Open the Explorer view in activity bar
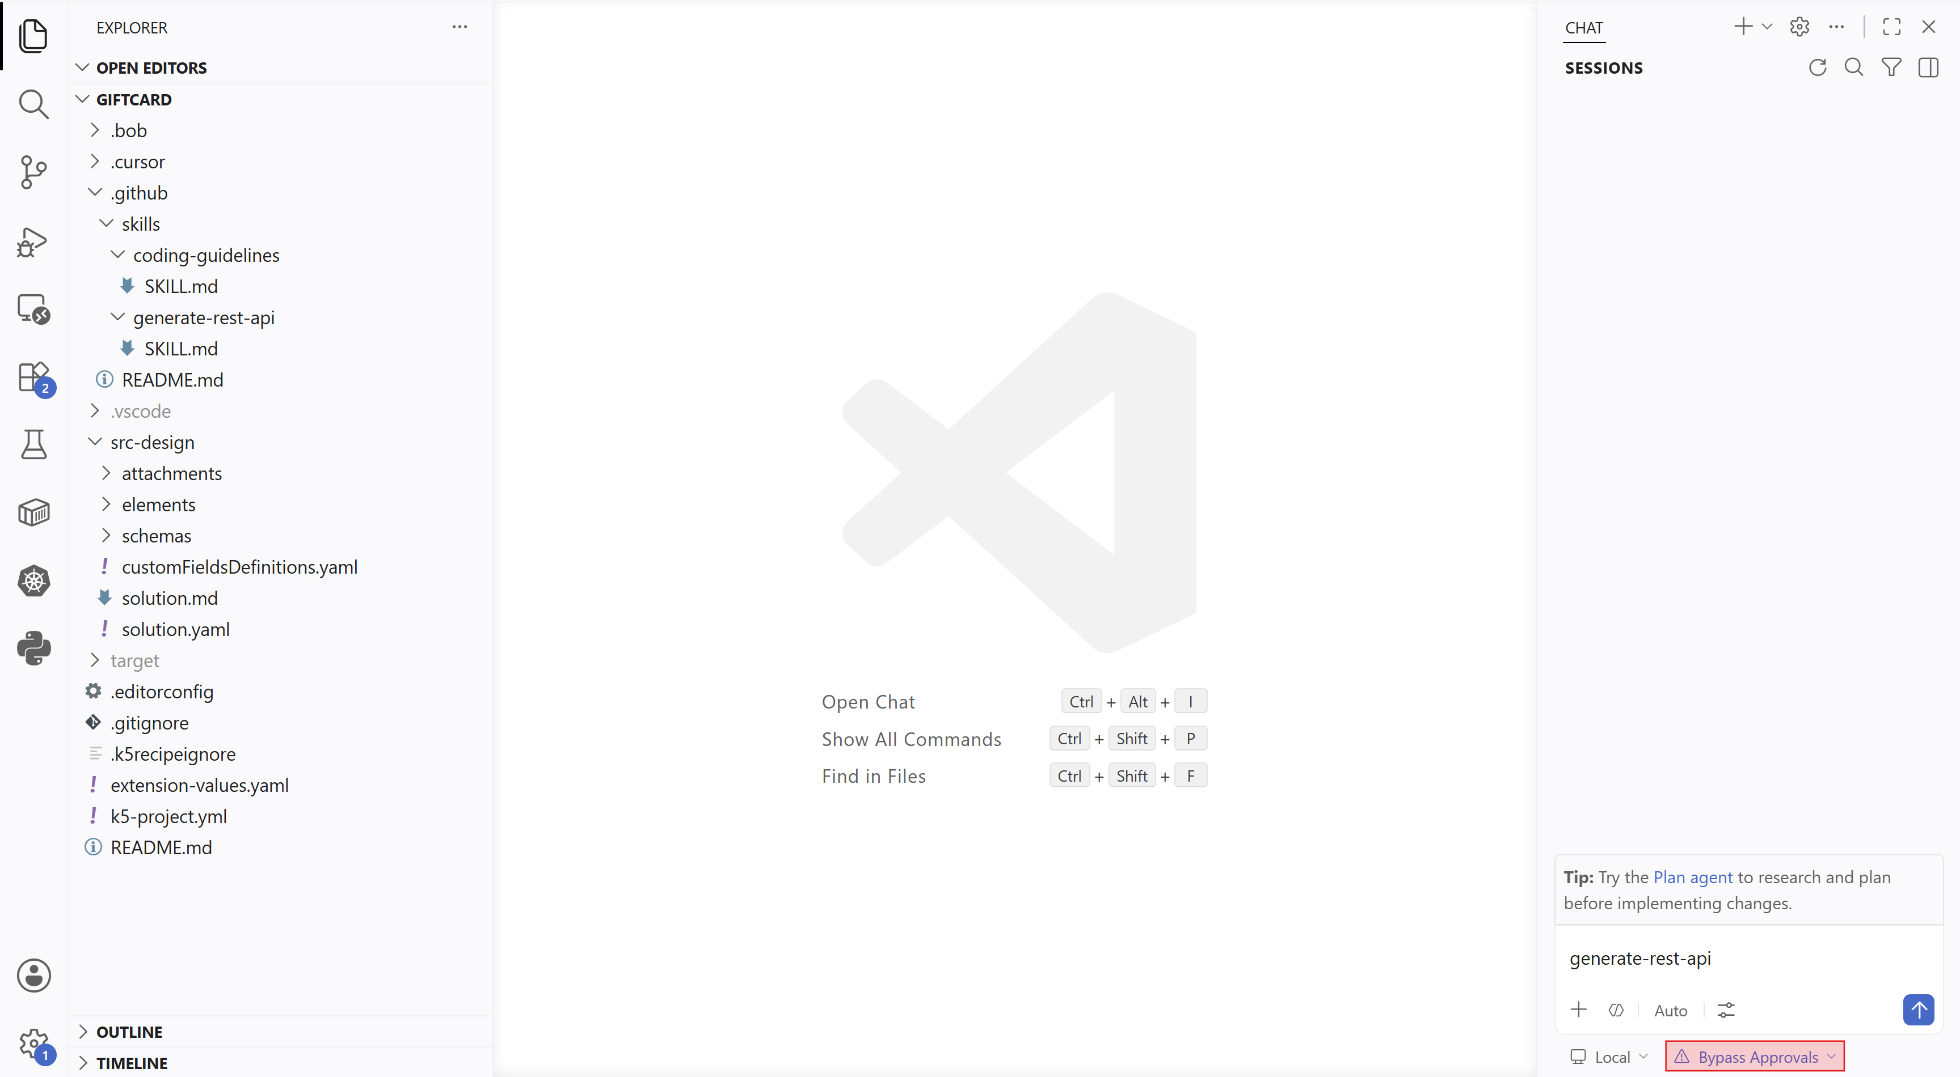 pyautogui.click(x=33, y=36)
